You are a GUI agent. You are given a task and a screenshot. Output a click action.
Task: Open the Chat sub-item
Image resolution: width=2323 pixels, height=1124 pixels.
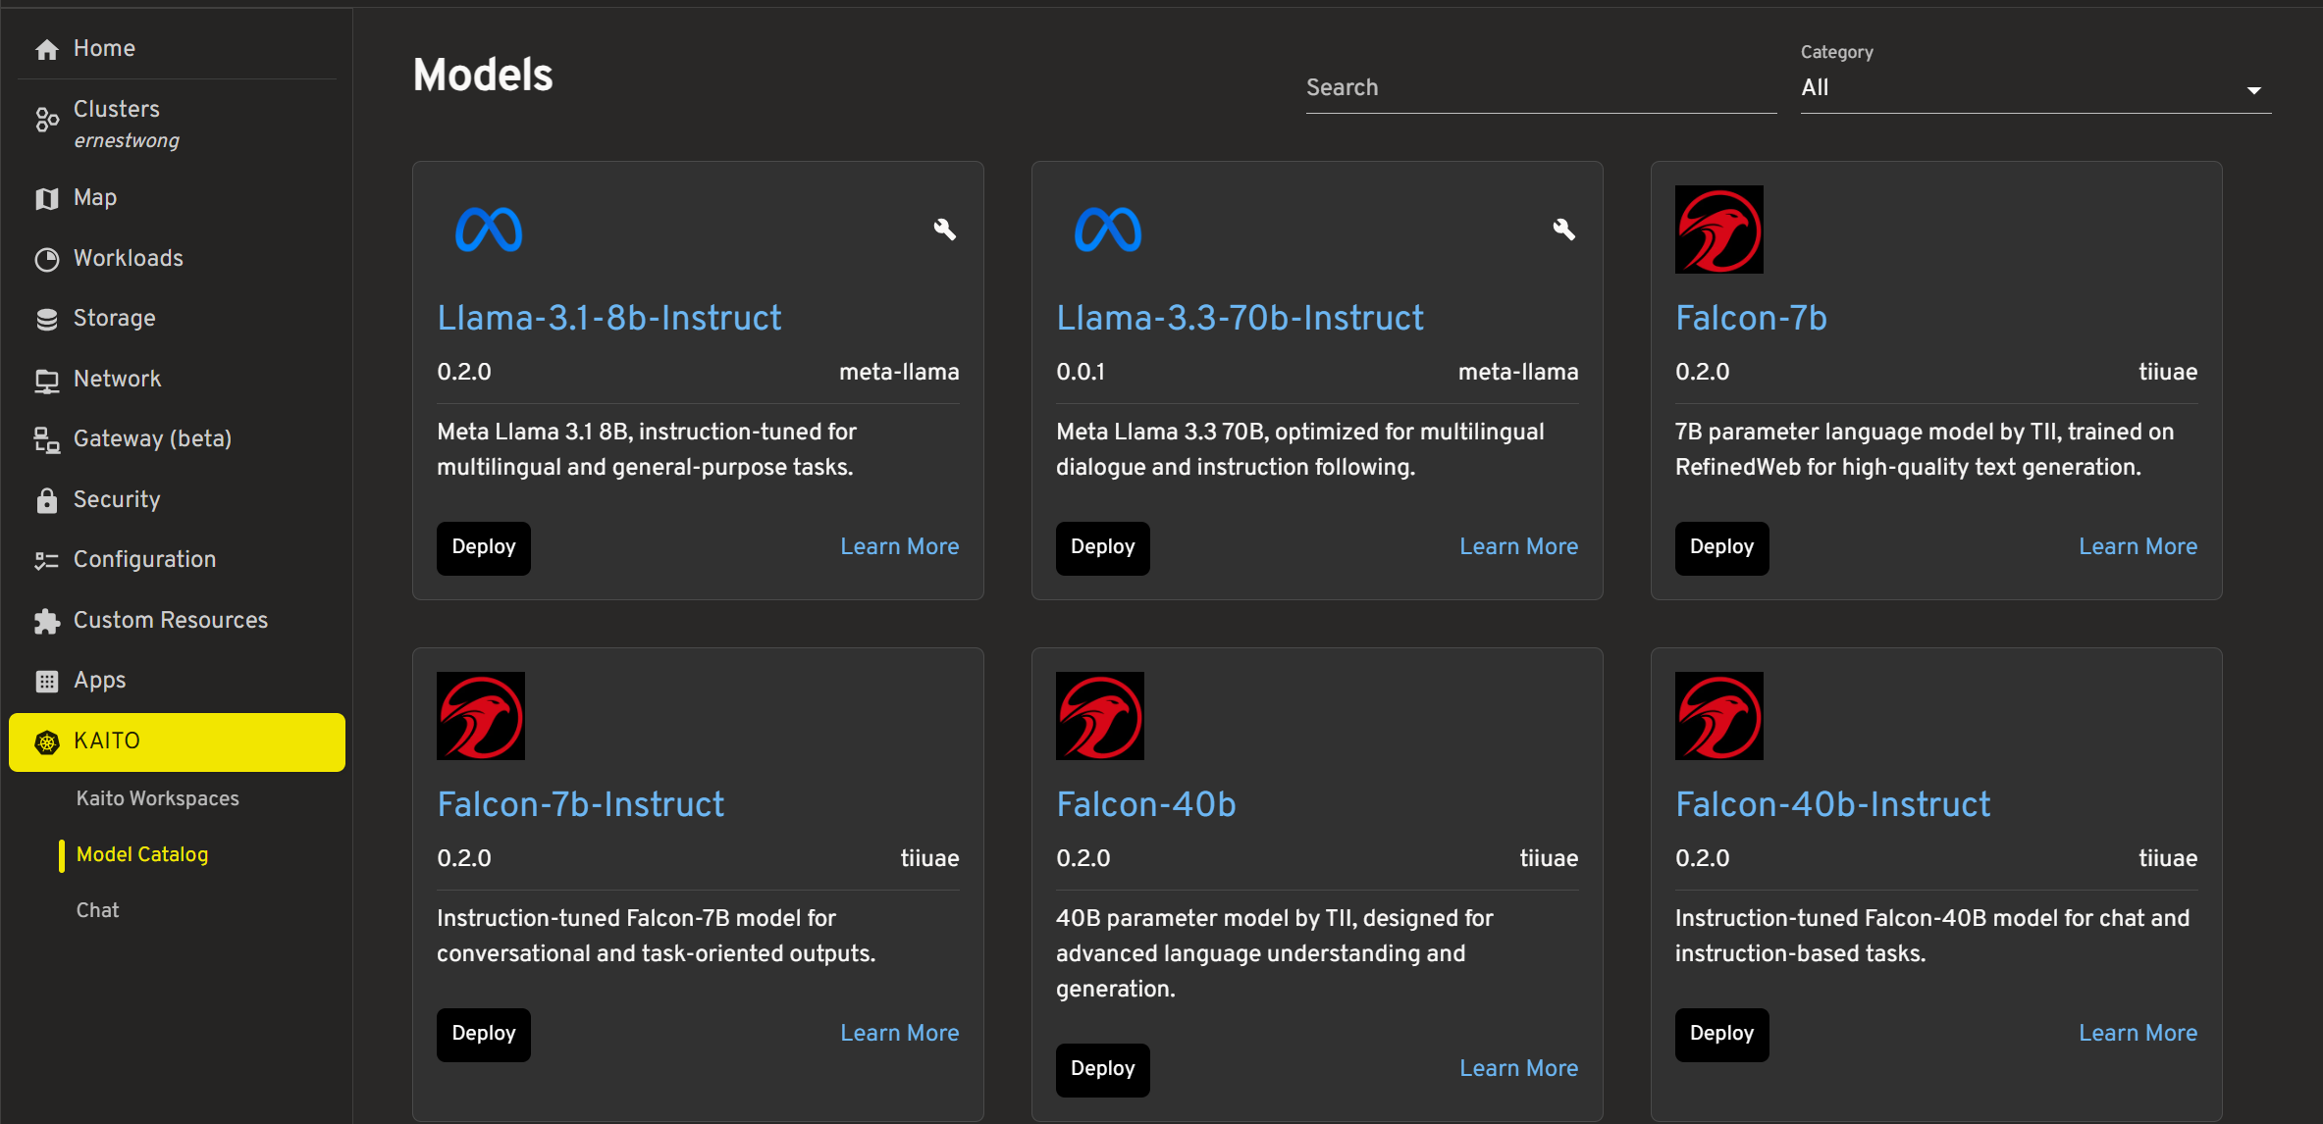click(97, 910)
